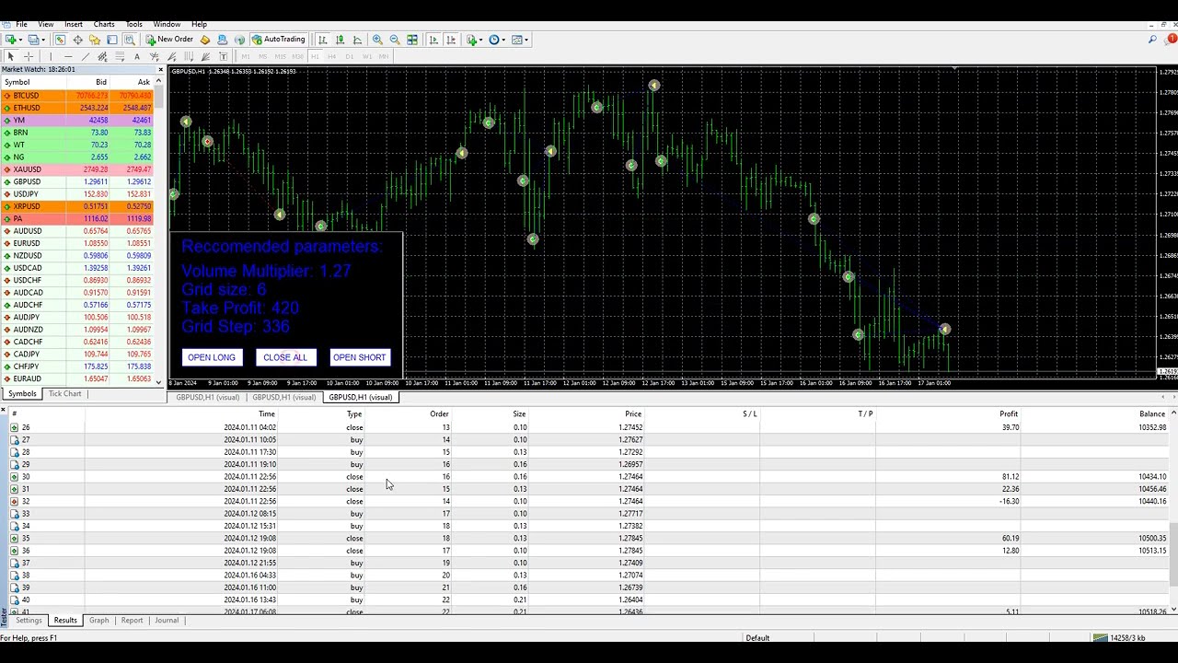Set timeframe to W1
Viewport: 1178px width, 663px height.
367,56
